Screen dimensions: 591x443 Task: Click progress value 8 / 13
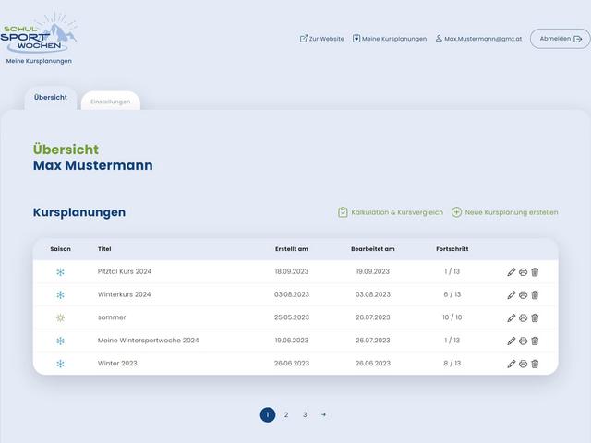click(x=452, y=364)
